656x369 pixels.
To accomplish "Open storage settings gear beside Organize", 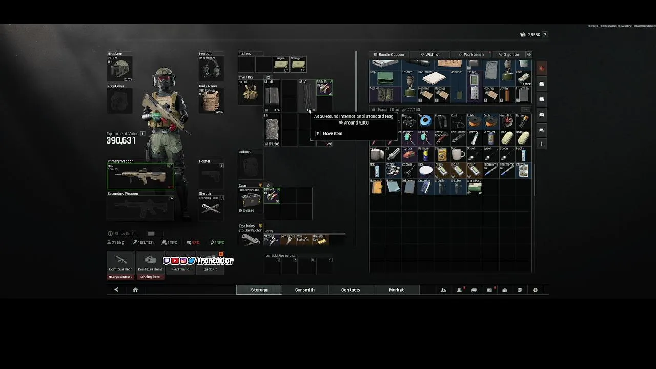I will click(x=529, y=54).
